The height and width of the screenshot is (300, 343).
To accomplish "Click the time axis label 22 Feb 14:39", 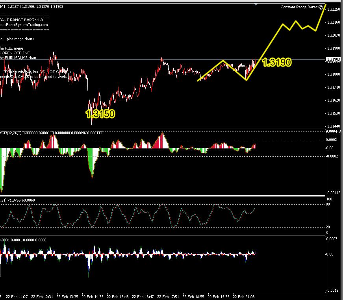I will pyautogui.click(x=93, y=297).
